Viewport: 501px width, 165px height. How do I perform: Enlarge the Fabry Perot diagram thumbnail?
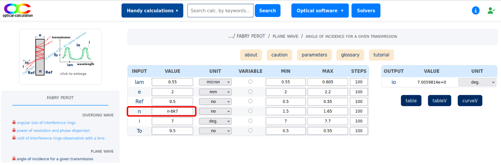tap(60, 57)
